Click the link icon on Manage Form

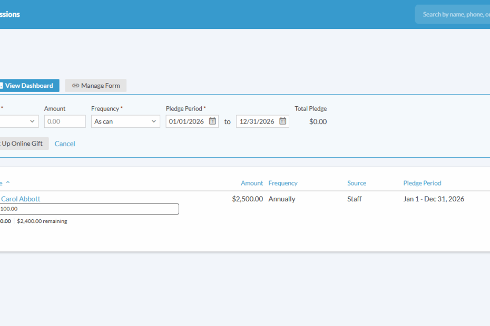point(75,86)
